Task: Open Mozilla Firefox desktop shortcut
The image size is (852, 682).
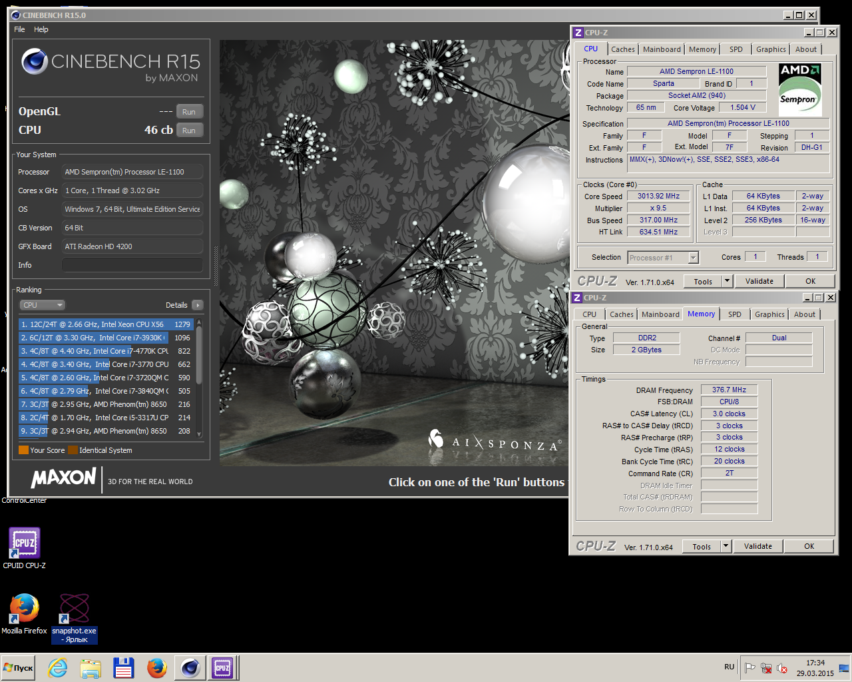Action: click(25, 613)
